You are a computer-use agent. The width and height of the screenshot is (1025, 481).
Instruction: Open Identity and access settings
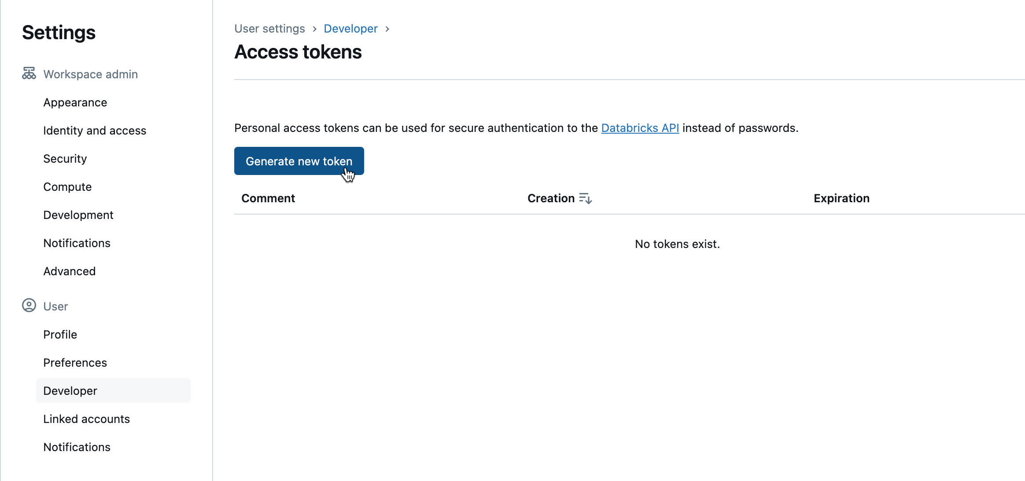point(95,130)
